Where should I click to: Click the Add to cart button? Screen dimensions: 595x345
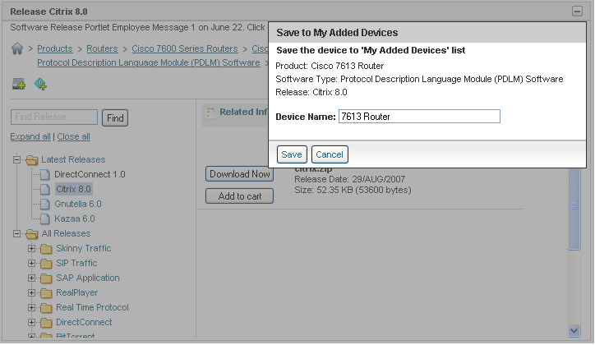(239, 196)
